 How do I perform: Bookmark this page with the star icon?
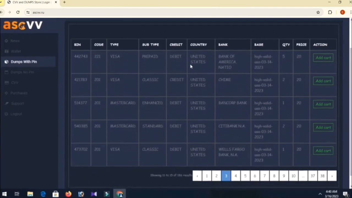pyautogui.click(x=318, y=12)
